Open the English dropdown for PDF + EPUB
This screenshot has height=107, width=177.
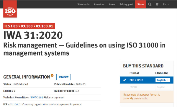point(163,80)
